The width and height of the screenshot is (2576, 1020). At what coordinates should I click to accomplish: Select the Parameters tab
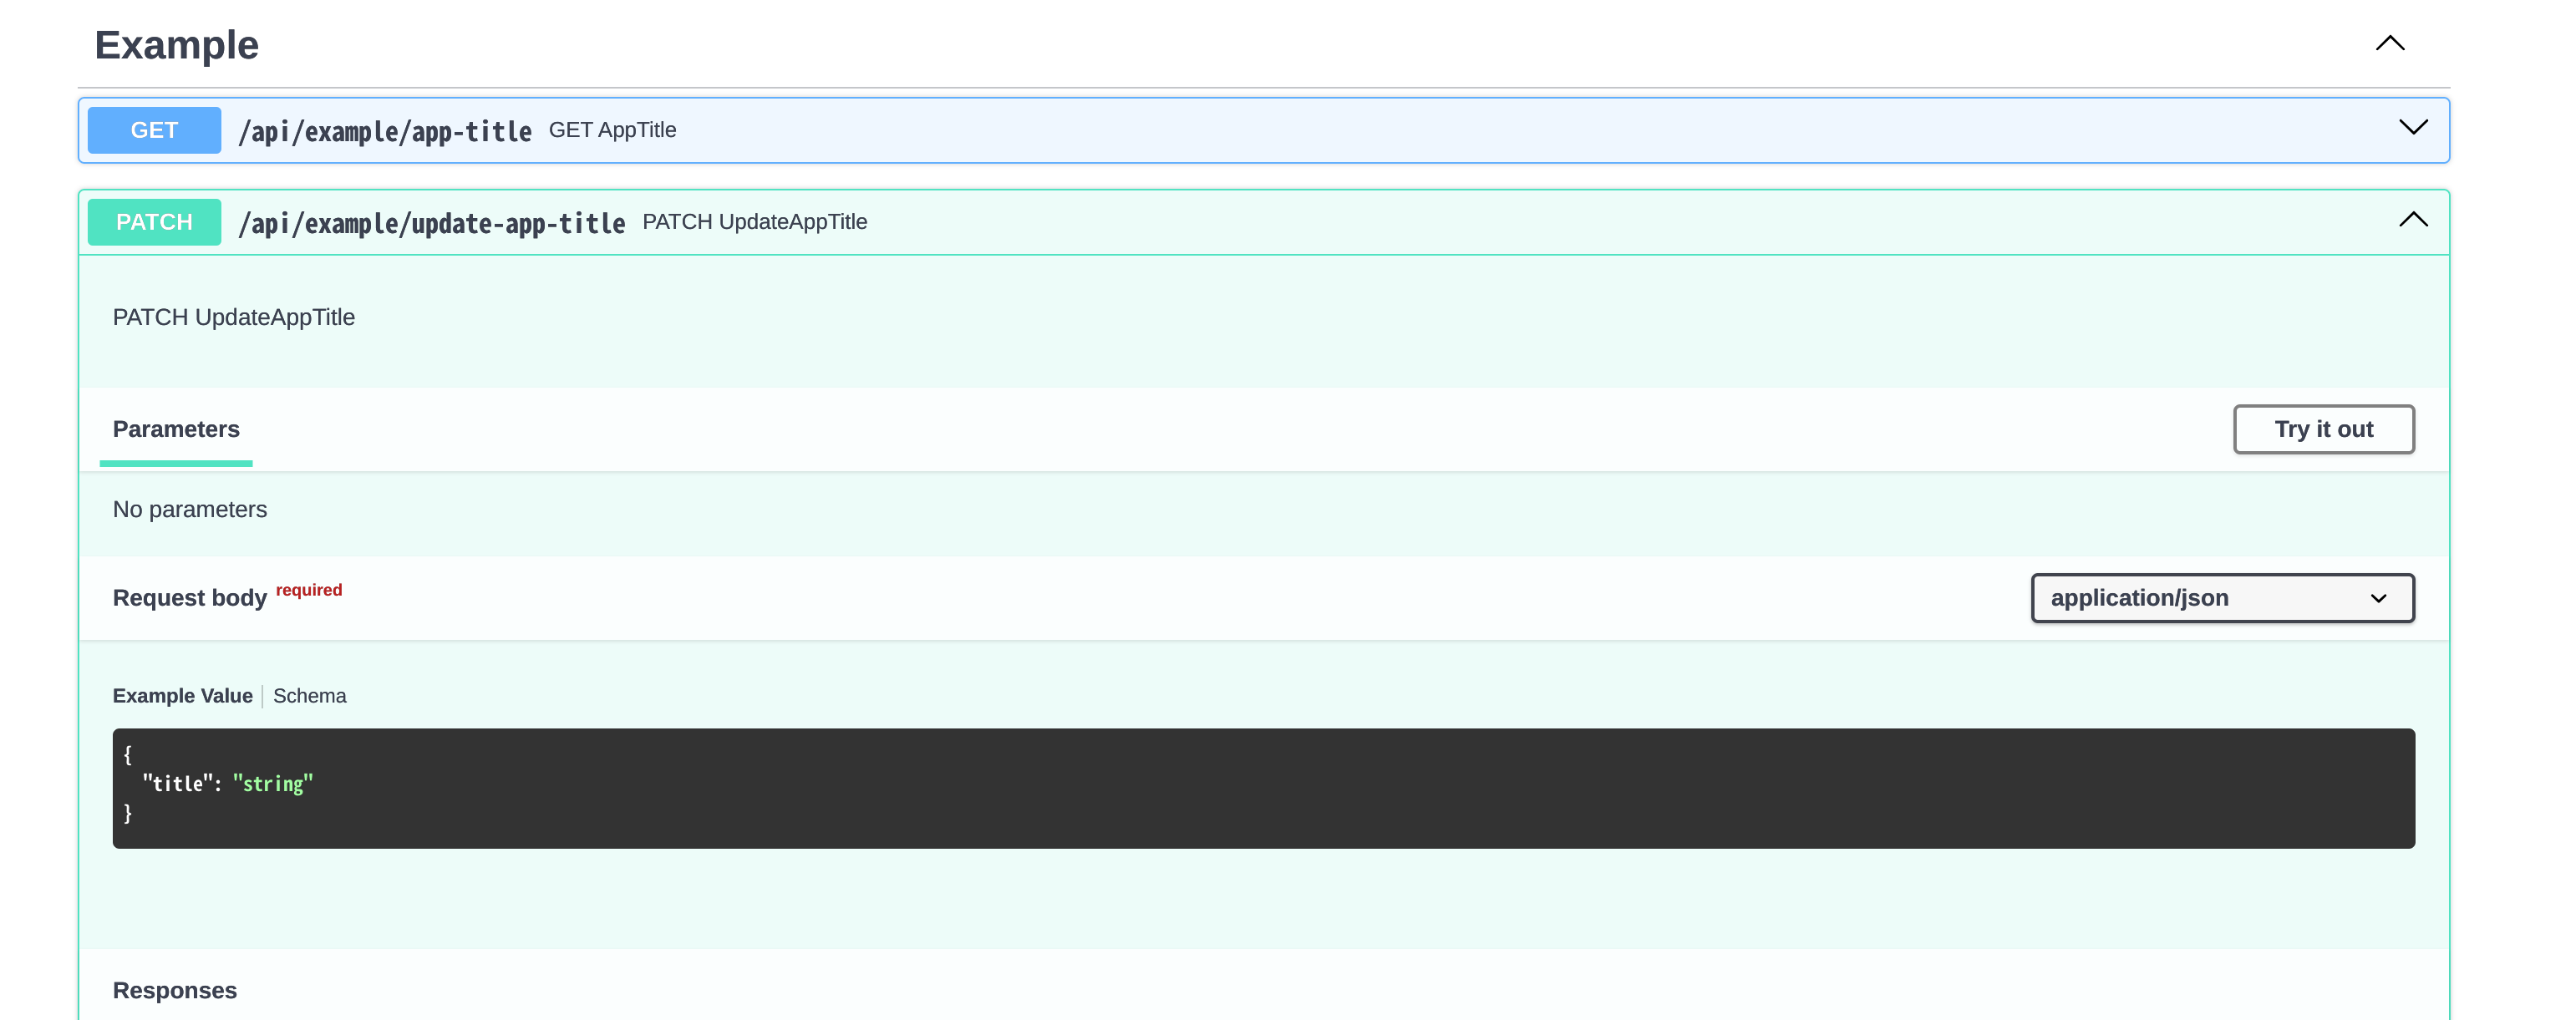click(176, 429)
